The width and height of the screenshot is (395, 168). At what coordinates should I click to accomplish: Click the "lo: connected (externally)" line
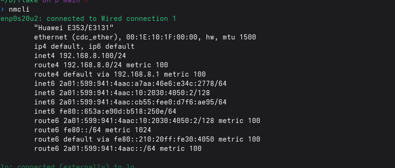click(x=68, y=166)
